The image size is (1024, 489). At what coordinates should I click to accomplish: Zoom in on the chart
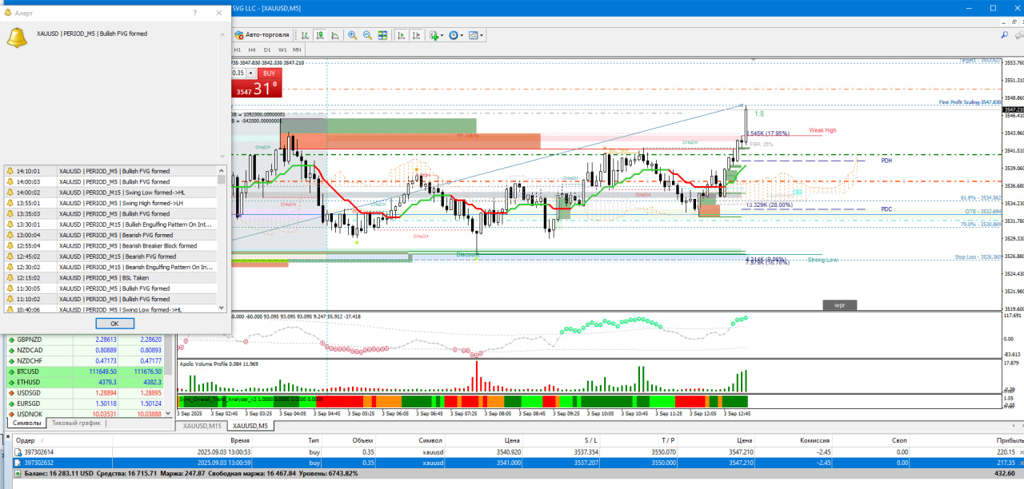pyautogui.click(x=353, y=35)
